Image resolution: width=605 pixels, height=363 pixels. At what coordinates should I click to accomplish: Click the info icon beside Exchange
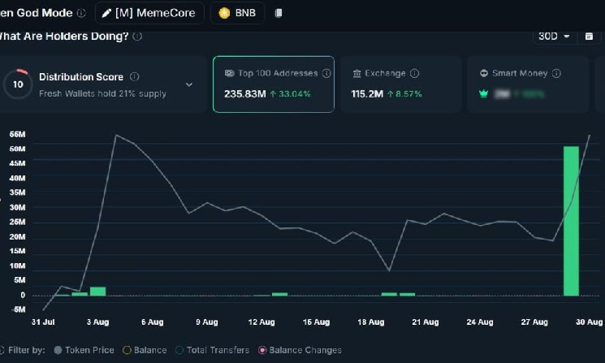pos(414,73)
